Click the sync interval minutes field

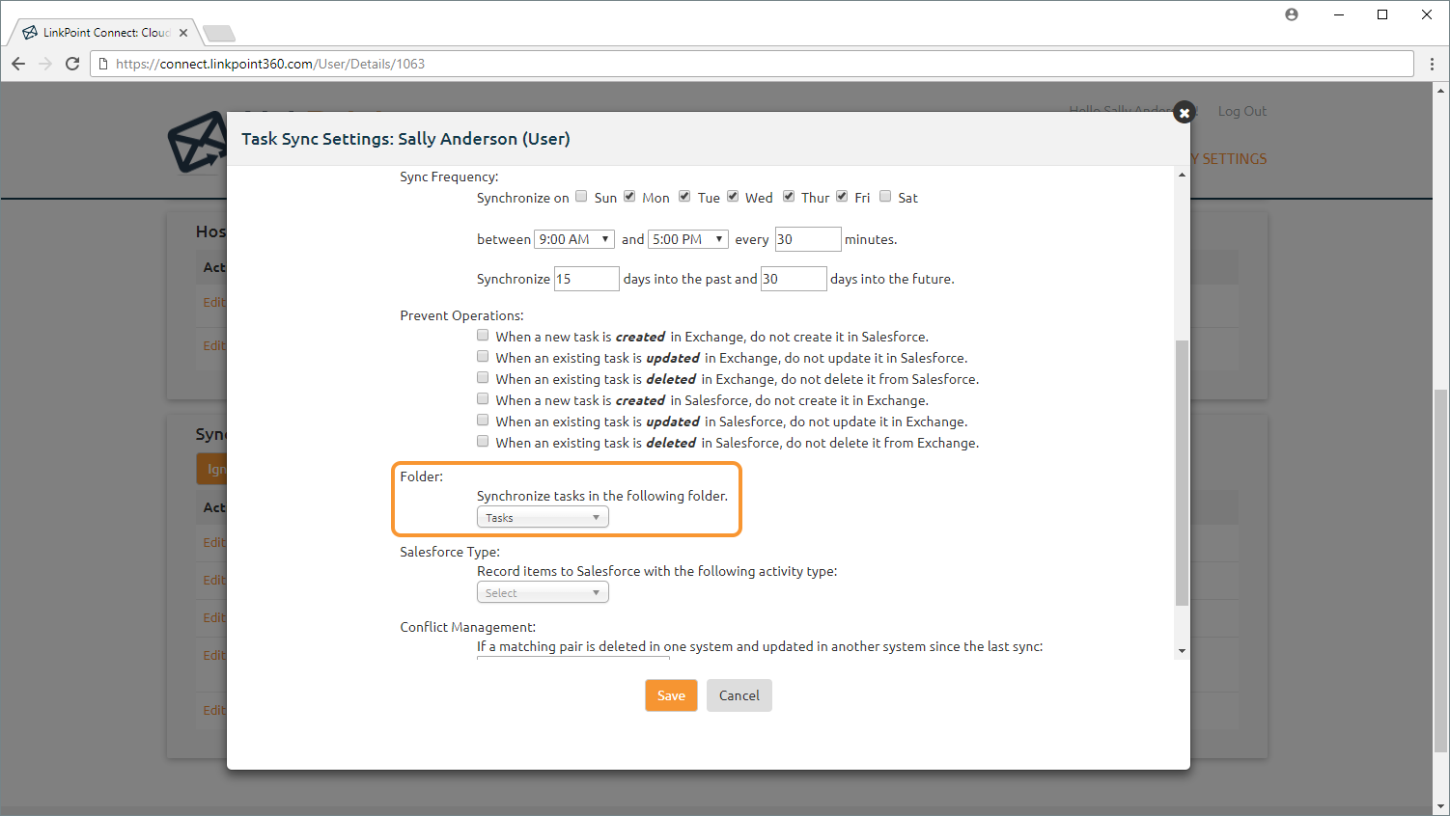(808, 239)
